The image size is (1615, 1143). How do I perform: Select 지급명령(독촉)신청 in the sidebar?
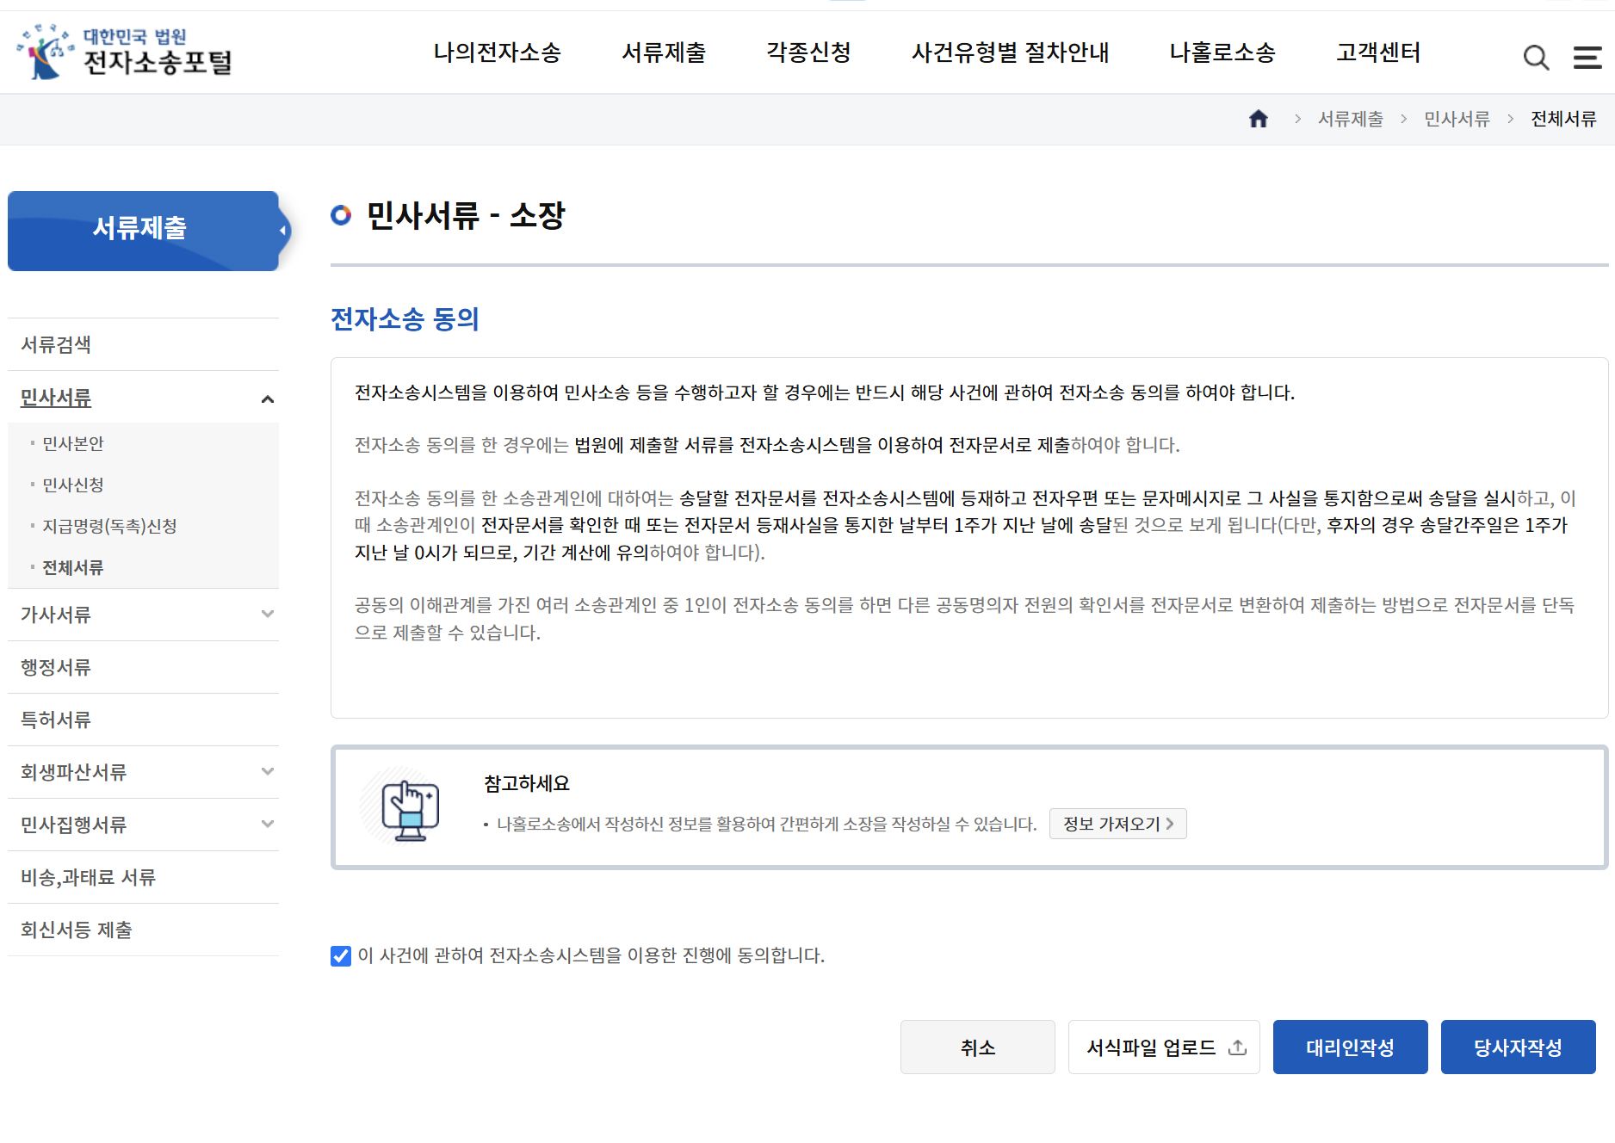(x=109, y=526)
